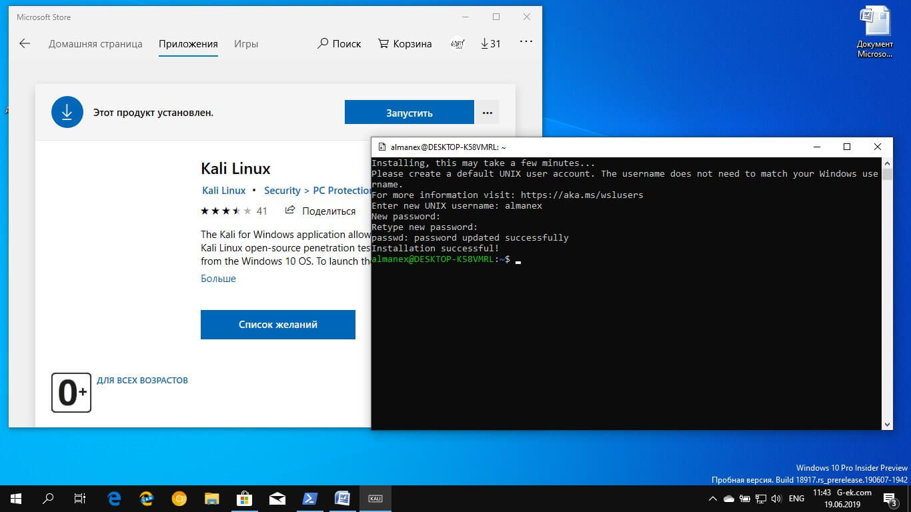Open the volume control tray icon
911x512 pixels.
pyautogui.click(x=776, y=498)
